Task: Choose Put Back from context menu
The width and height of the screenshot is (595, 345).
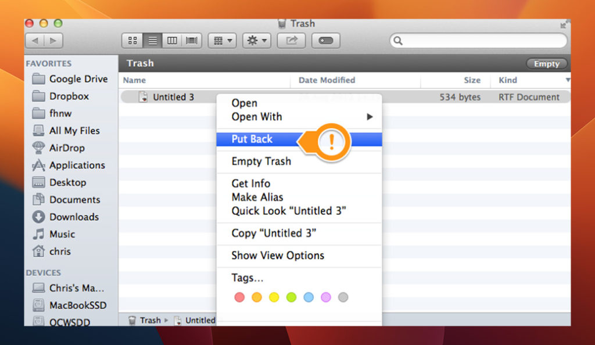Action: [252, 139]
